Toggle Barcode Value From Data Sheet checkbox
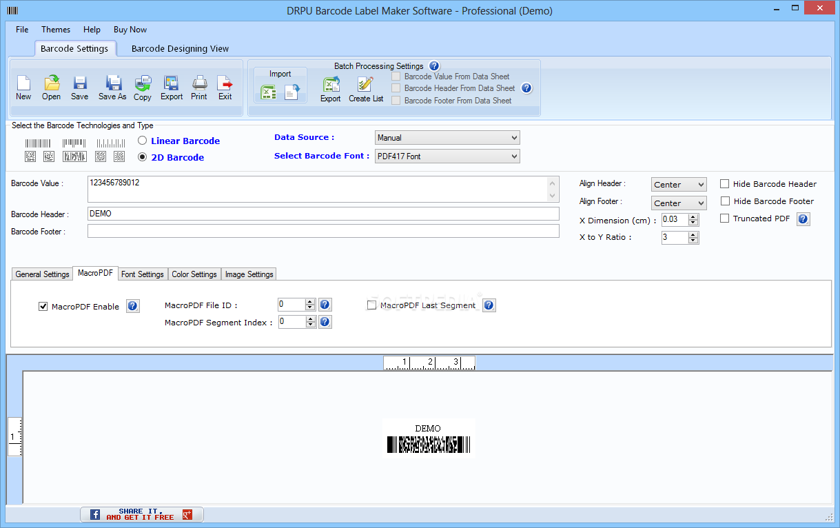 pyautogui.click(x=396, y=77)
